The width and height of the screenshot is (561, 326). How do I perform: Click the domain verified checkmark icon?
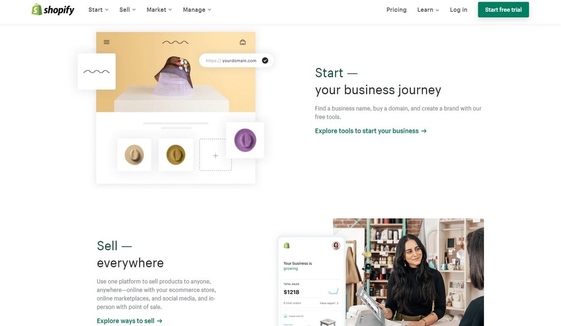point(265,61)
